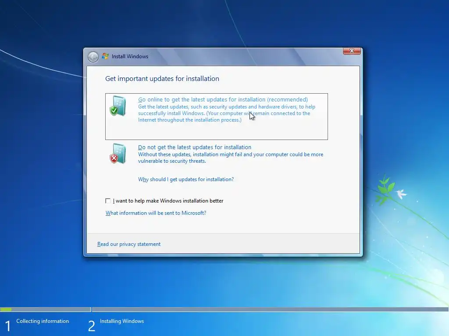Click the Get important updates heading
The image size is (449, 336).
pyautogui.click(x=162, y=79)
